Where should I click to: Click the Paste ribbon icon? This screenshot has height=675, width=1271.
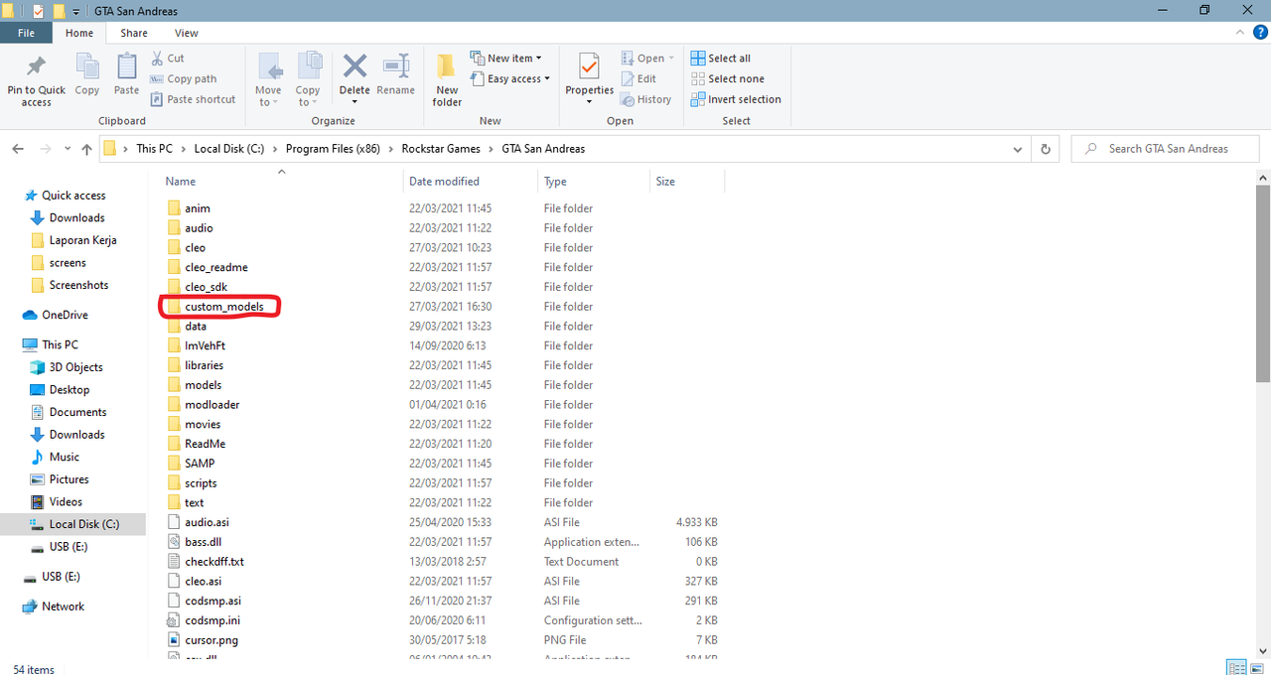(126, 67)
